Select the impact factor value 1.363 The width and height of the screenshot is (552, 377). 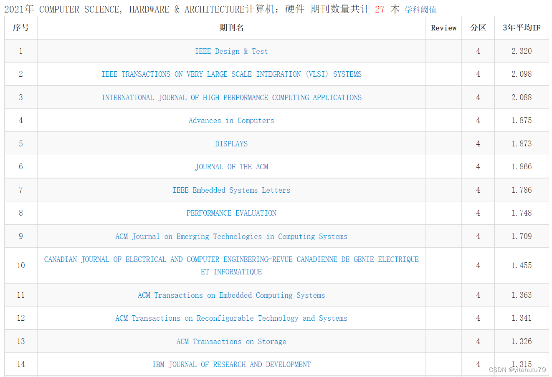point(522,295)
